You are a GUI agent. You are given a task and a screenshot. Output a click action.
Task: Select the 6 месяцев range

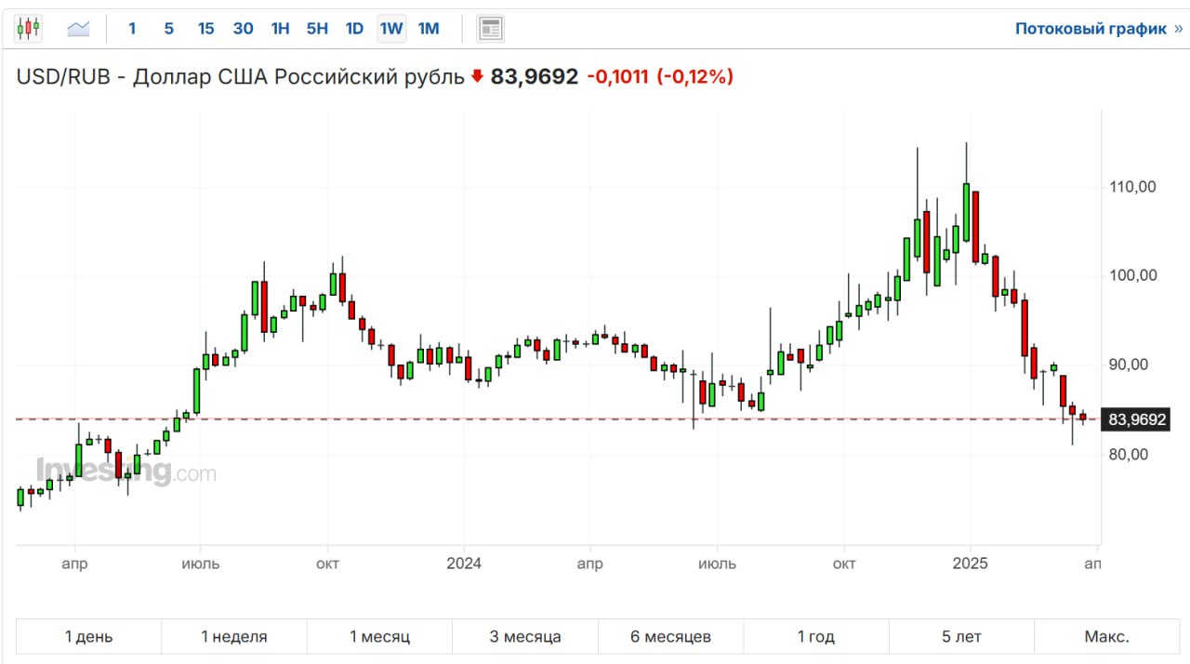coord(670,637)
